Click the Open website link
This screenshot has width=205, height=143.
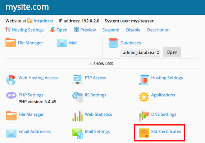(x=62, y=30)
